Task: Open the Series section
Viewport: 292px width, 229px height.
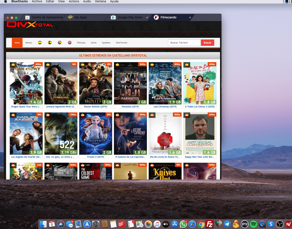Action: [93, 43]
